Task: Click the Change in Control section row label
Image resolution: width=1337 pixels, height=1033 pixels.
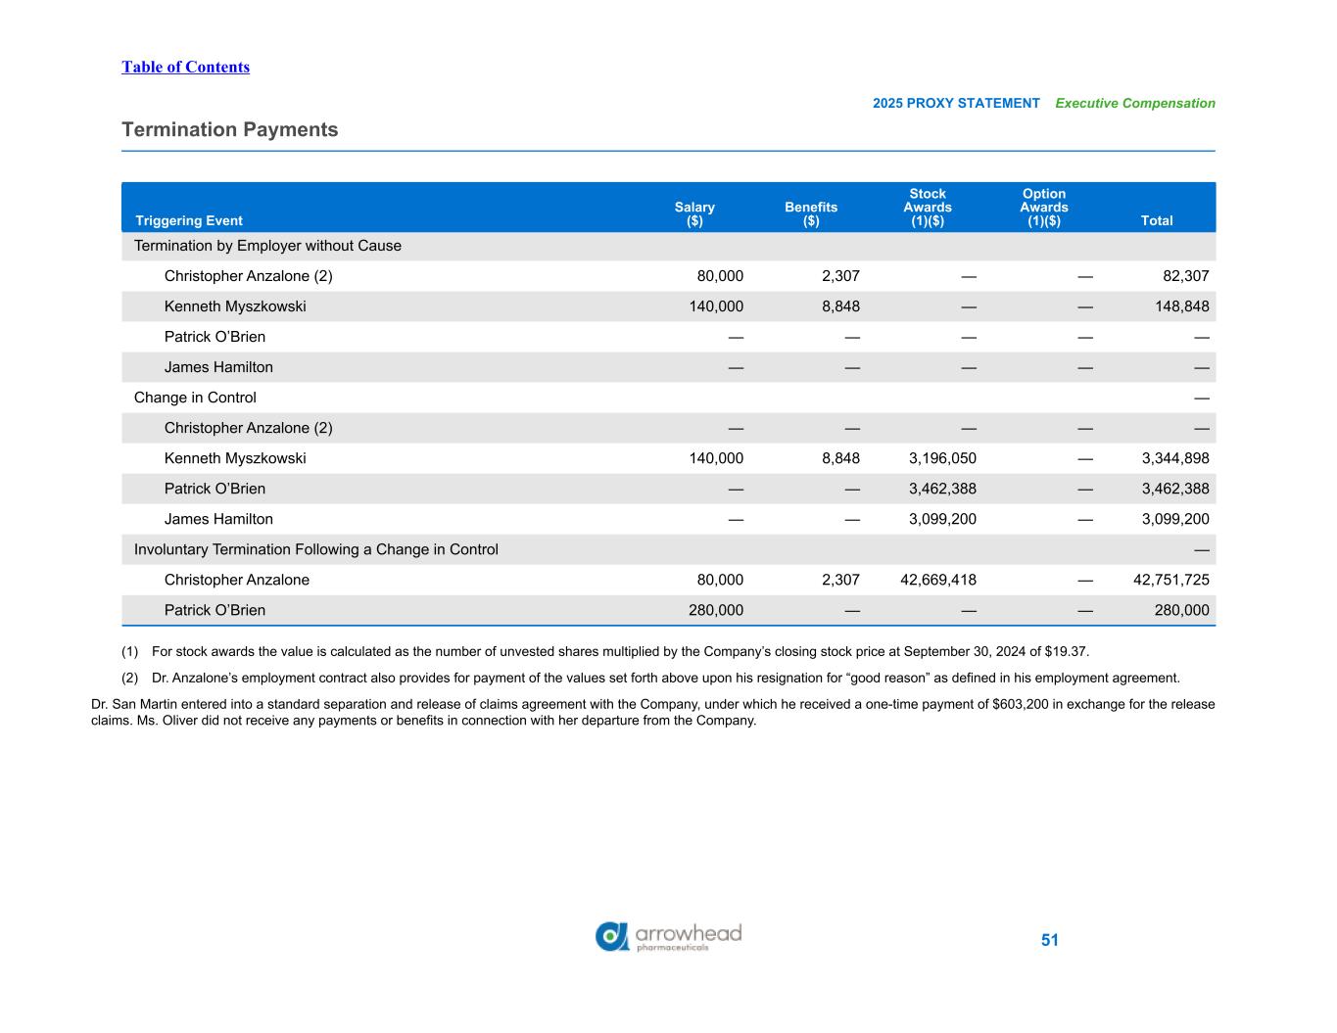Action: pos(195,398)
